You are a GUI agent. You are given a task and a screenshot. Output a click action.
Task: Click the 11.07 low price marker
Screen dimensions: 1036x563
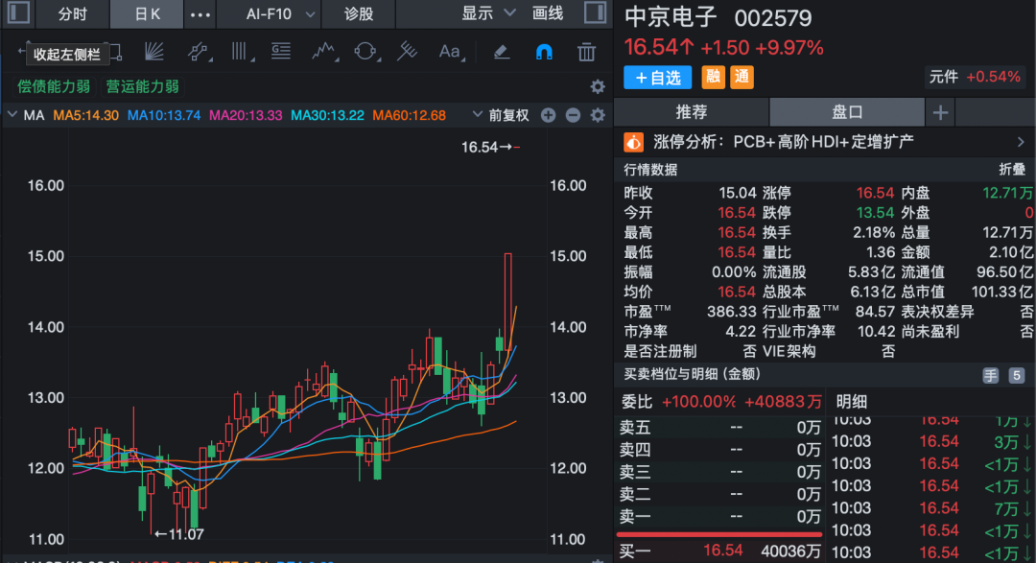pyautogui.click(x=179, y=534)
